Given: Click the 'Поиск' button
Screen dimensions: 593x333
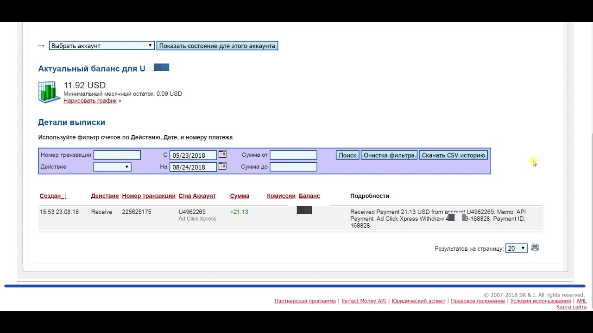Looking at the screenshot, I should [347, 155].
